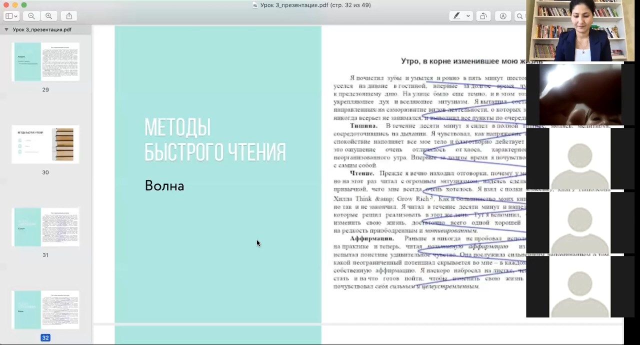The height and width of the screenshot is (345, 640).
Task: Click the presenter's video tile with bookshelf
Action: point(580,30)
